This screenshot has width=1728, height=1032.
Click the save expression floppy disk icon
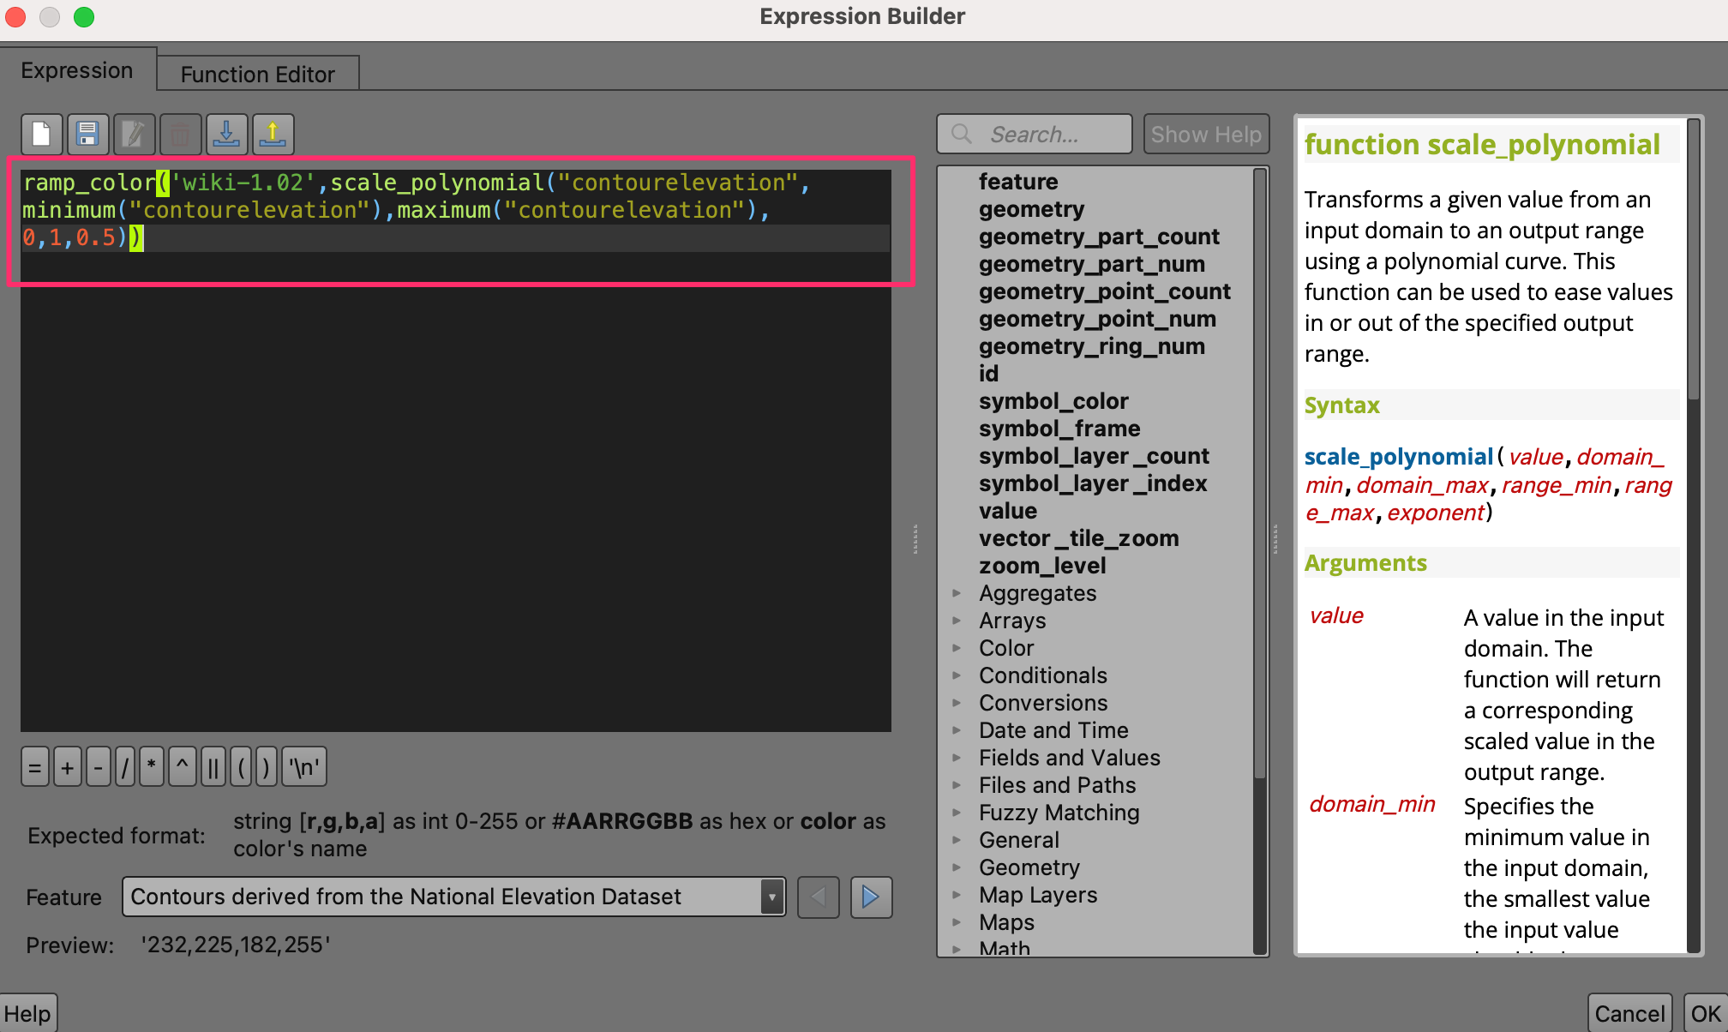click(x=87, y=135)
